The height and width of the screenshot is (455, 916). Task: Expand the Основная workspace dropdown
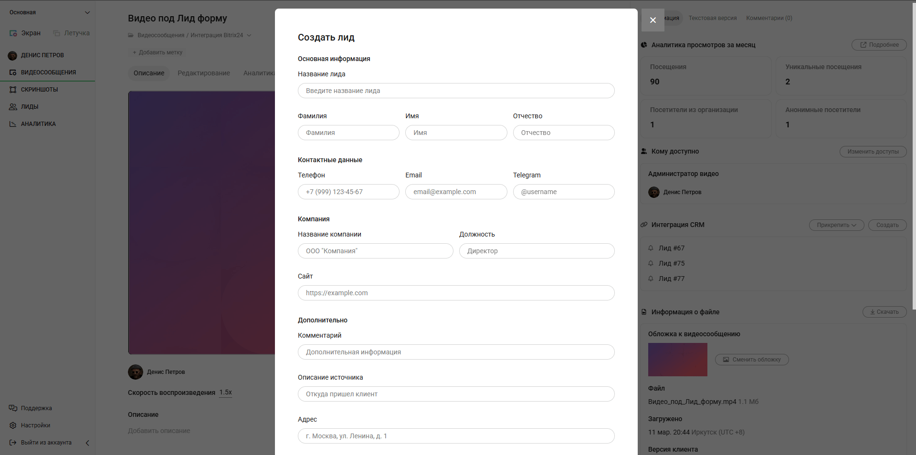click(x=87, y=12)
